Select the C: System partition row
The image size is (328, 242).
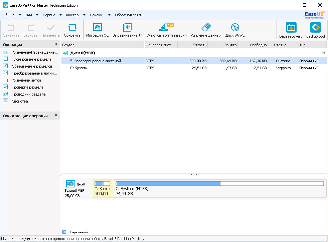pos(194,68)
